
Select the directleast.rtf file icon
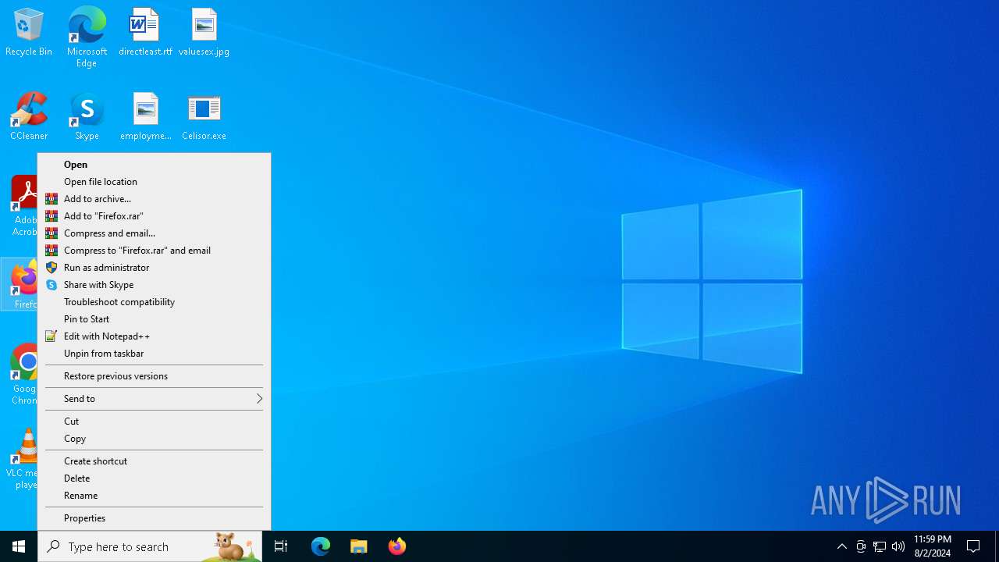click(145, 33)
